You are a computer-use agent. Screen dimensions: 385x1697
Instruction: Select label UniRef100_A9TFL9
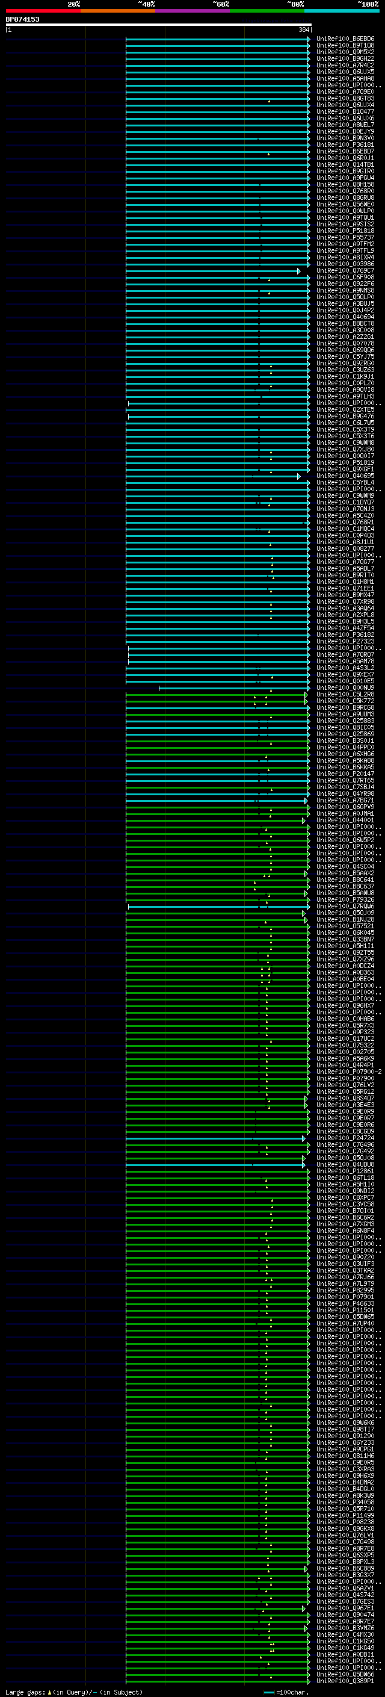click(x=345, y=250)
